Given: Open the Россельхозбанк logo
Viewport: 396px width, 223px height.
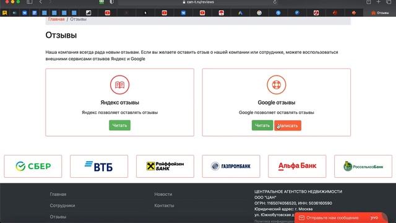Looking at the screenshot, I should (363, 167).
